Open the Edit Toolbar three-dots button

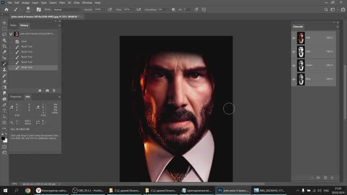pos(4,128)
